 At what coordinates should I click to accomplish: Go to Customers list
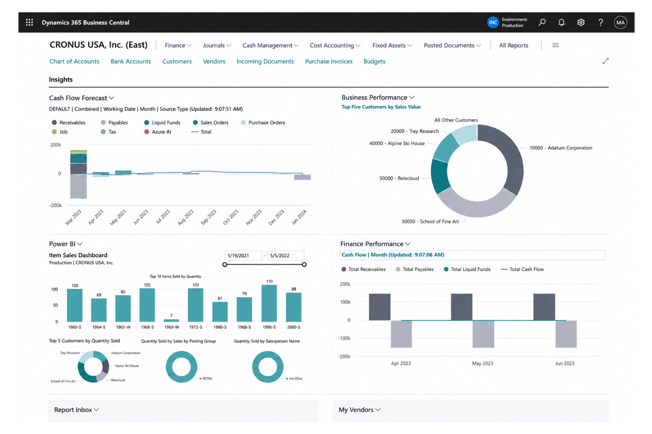pos(177,62)
